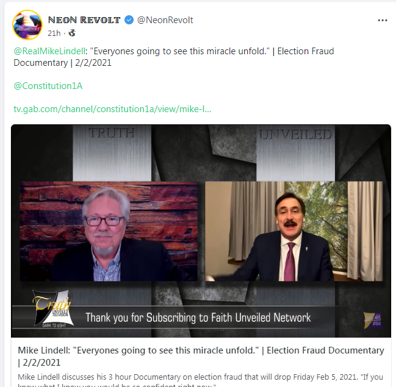Click the verified checkmark badge
Image resolution: width=396 pixels, height=387 pixels.
click(x=129, y=20)
